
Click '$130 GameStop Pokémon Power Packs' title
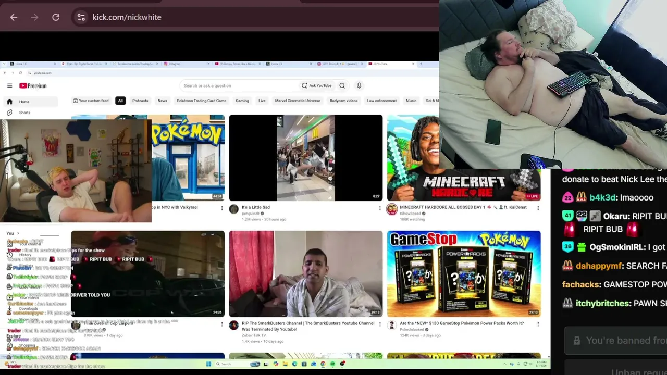462,323
